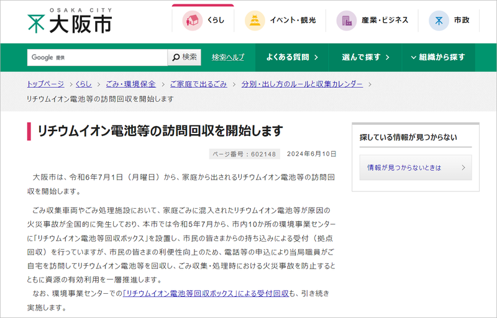Screen dimensions: 497x318
Task: Open the くらし tab
Action: 203,19
